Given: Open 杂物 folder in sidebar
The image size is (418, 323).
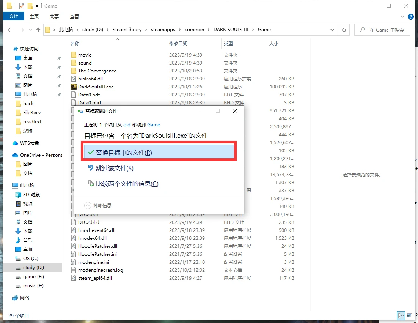Looking at the screenshot, I should (x=27, y=131).
